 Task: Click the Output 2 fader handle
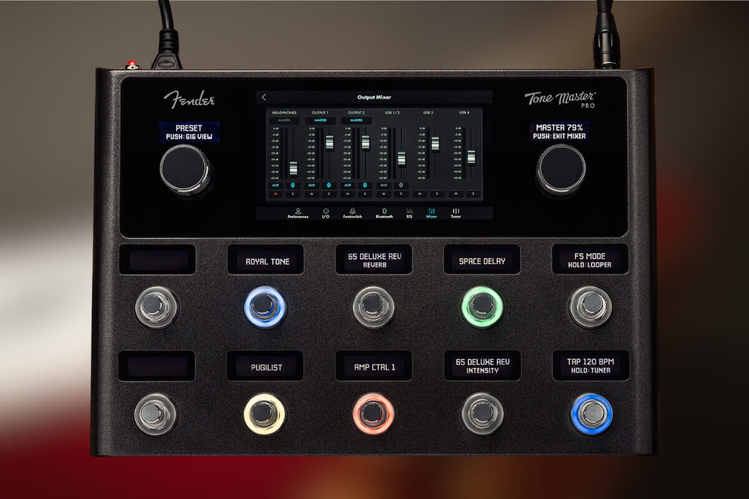pyautogui.click(x=366, y=142)
